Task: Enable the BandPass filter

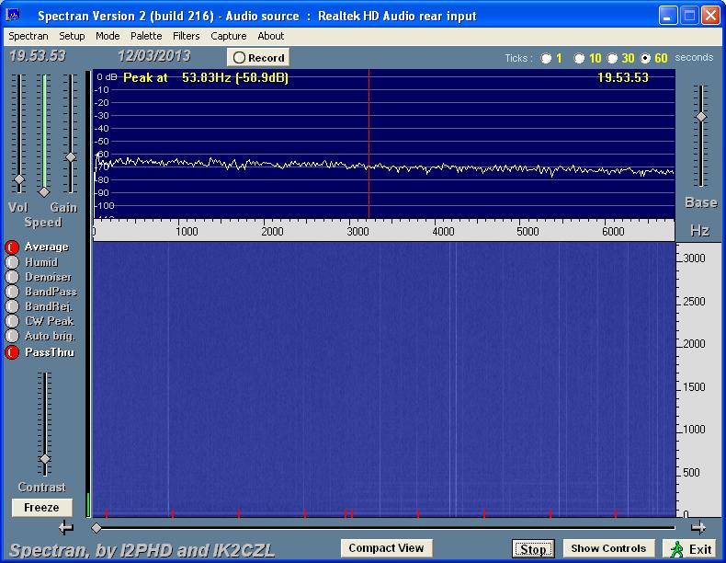Action: coord(12,292)
